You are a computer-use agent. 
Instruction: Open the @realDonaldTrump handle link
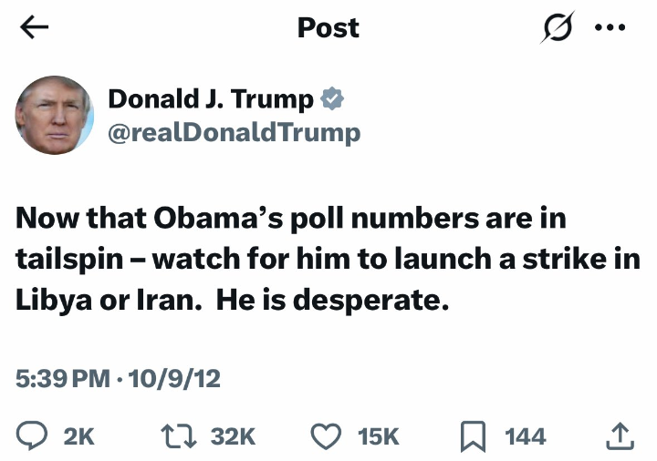tap(234, 133)
